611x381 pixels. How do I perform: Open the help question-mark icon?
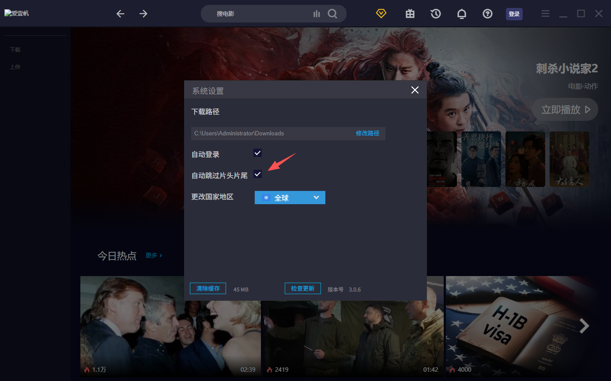click(487, 14)
